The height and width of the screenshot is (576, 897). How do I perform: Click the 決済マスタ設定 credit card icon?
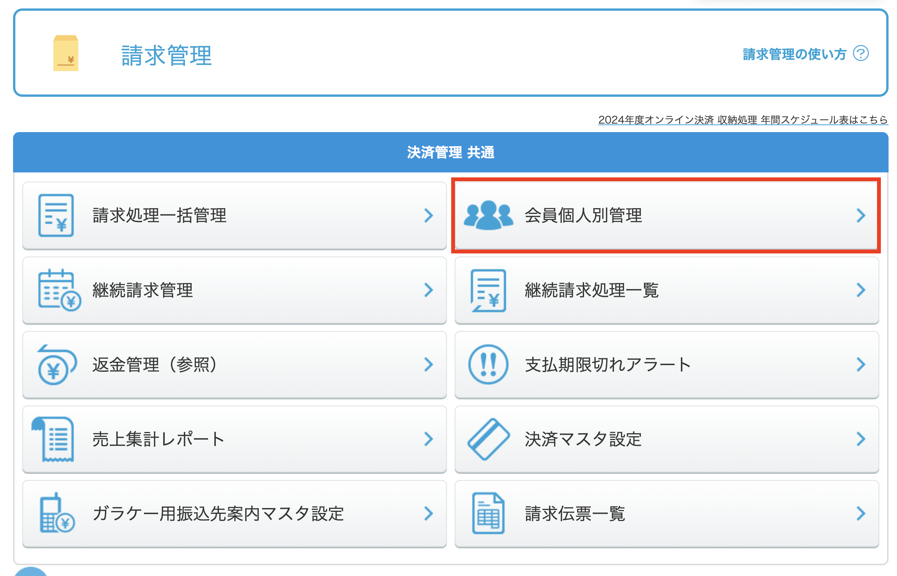pos(488,439)
